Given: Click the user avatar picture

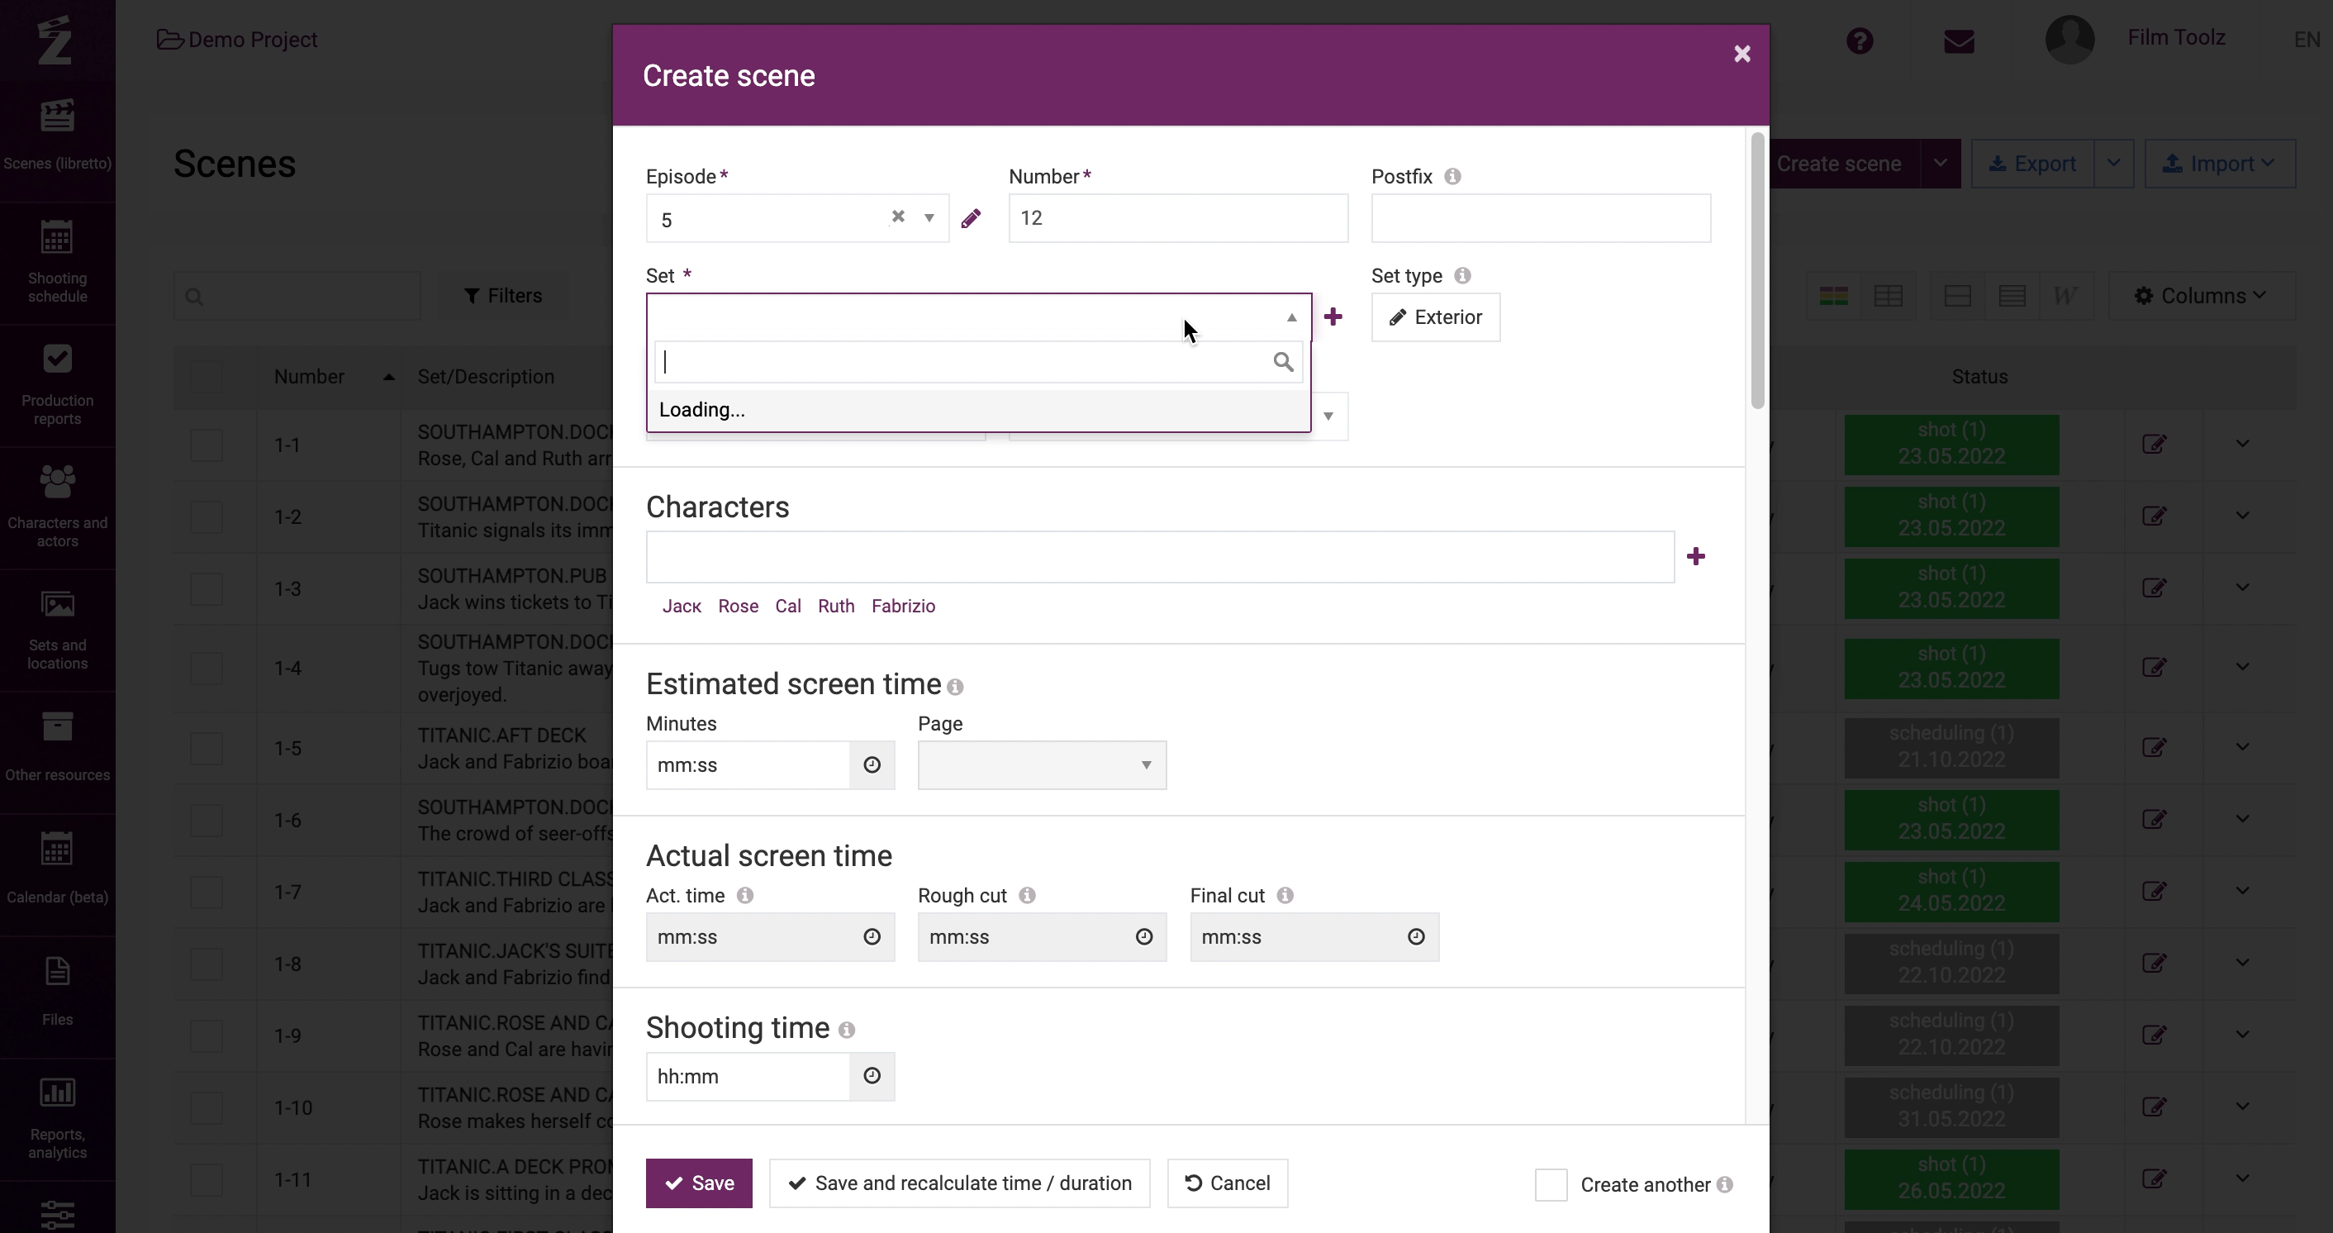Looking at the screenshot, I should pyautogui.click(x=2069, y=39).
